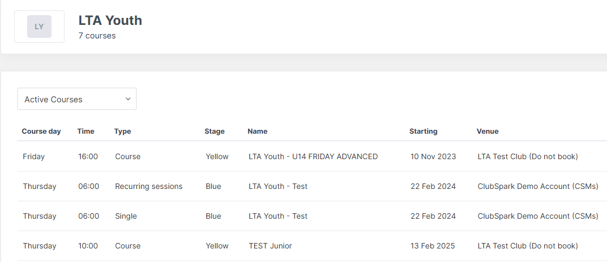Screen dimensions: 607x262
Task: Click the 13 Feb 2025 start date
Action: click(432, 246)
